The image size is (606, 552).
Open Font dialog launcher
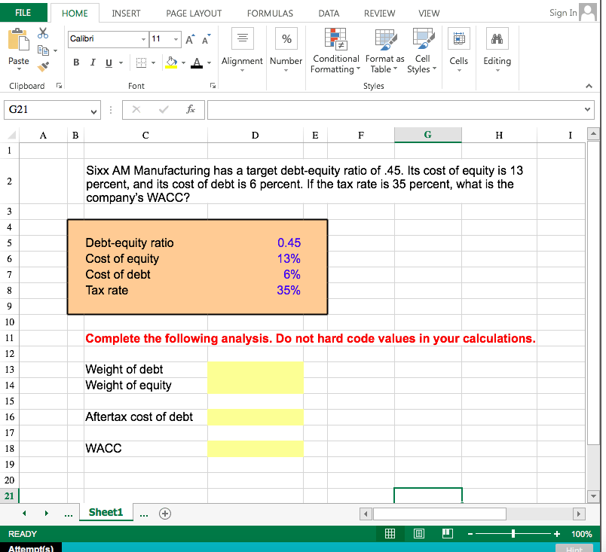coord(213,86)
